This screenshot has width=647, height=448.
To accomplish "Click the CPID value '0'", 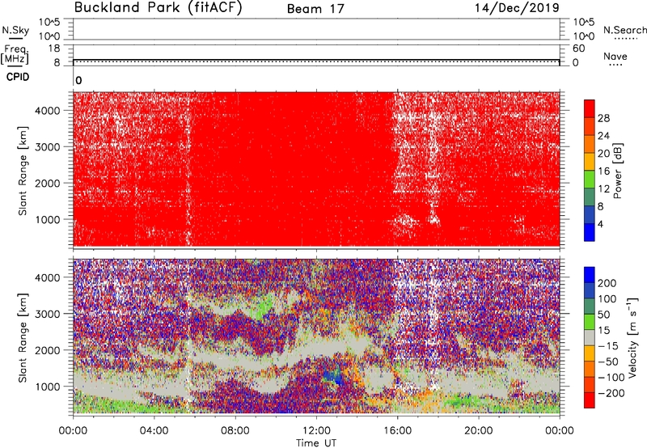I will [78, 81].
